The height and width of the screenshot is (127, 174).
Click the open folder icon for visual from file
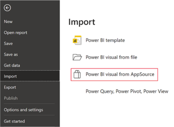[77, 57]
